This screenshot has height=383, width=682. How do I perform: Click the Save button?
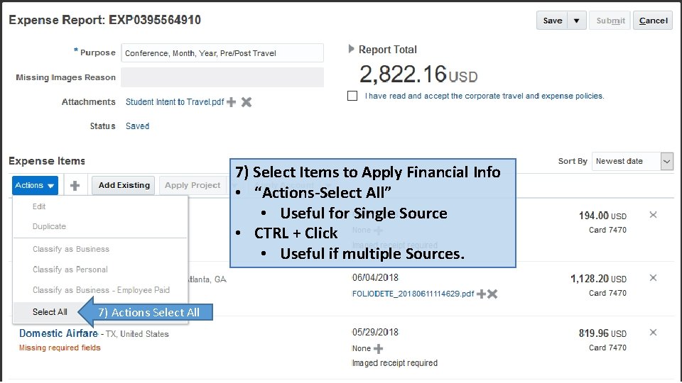[553, 21]
